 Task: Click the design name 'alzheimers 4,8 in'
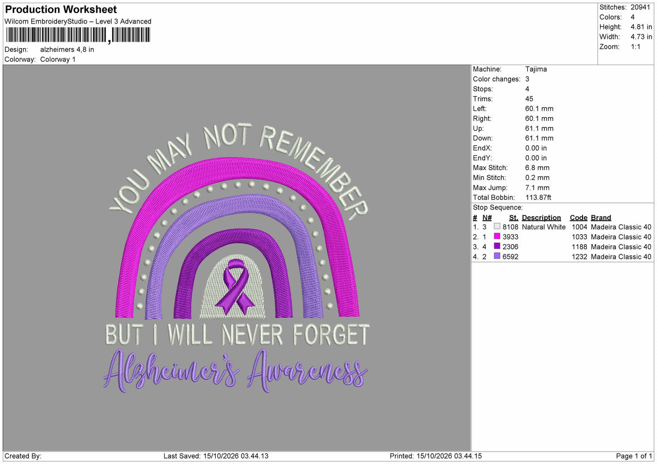point(67,49)
